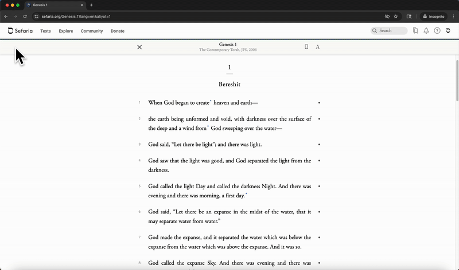Open the Explore menu
The image size is (459, 270).
tap(65, 31)
